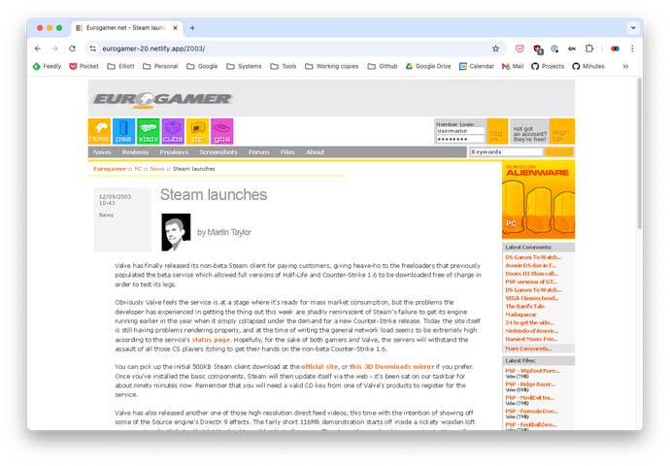The width and height of the screenshot is (670, 466).
Task: Open Personal bookmarks folder
Action: click(160, 66)
